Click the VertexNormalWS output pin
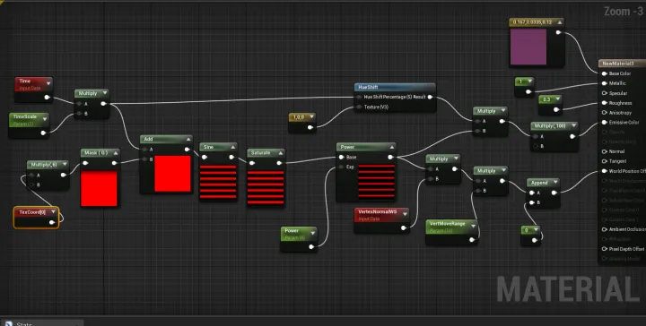The image size is (646, 326). [404, 227]
